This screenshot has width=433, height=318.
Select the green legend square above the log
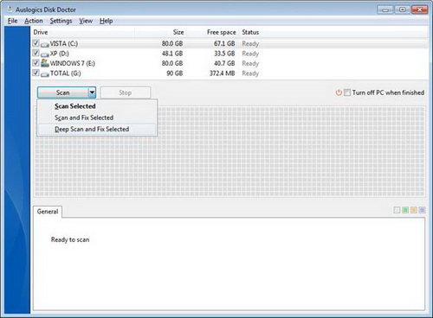405,210
